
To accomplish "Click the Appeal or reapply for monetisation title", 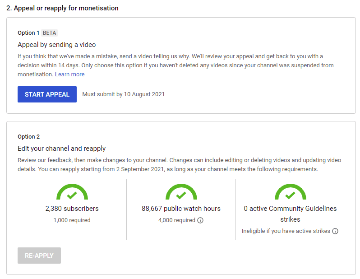I will (x=62, y=8).
